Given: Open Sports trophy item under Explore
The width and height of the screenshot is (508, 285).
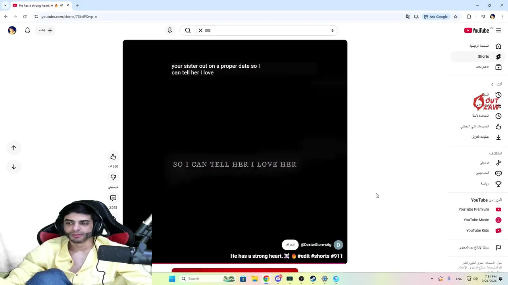Looking at the screenshot, I should point(478,184).
